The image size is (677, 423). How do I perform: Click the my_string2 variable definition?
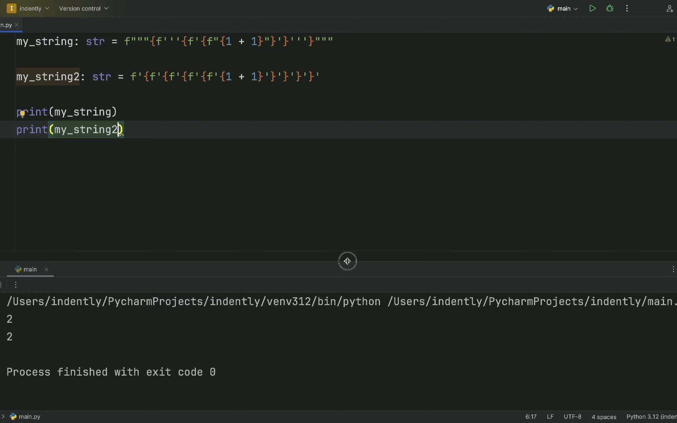pos(48,77)
